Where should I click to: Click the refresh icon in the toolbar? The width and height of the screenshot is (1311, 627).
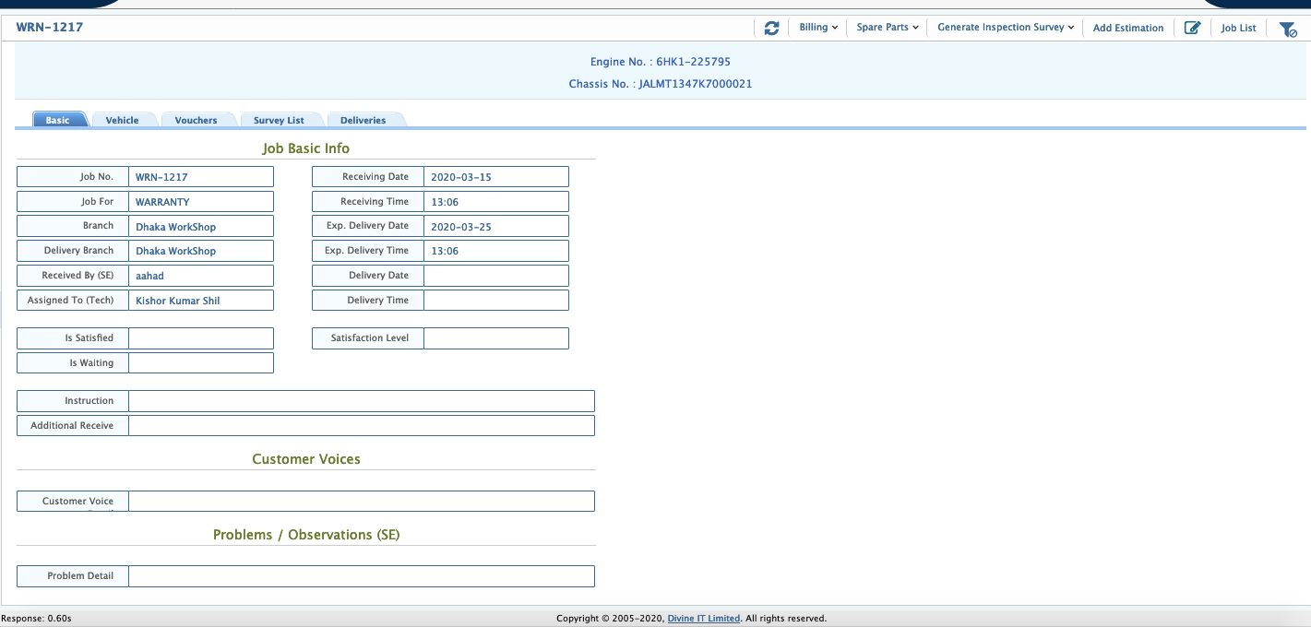771,28
